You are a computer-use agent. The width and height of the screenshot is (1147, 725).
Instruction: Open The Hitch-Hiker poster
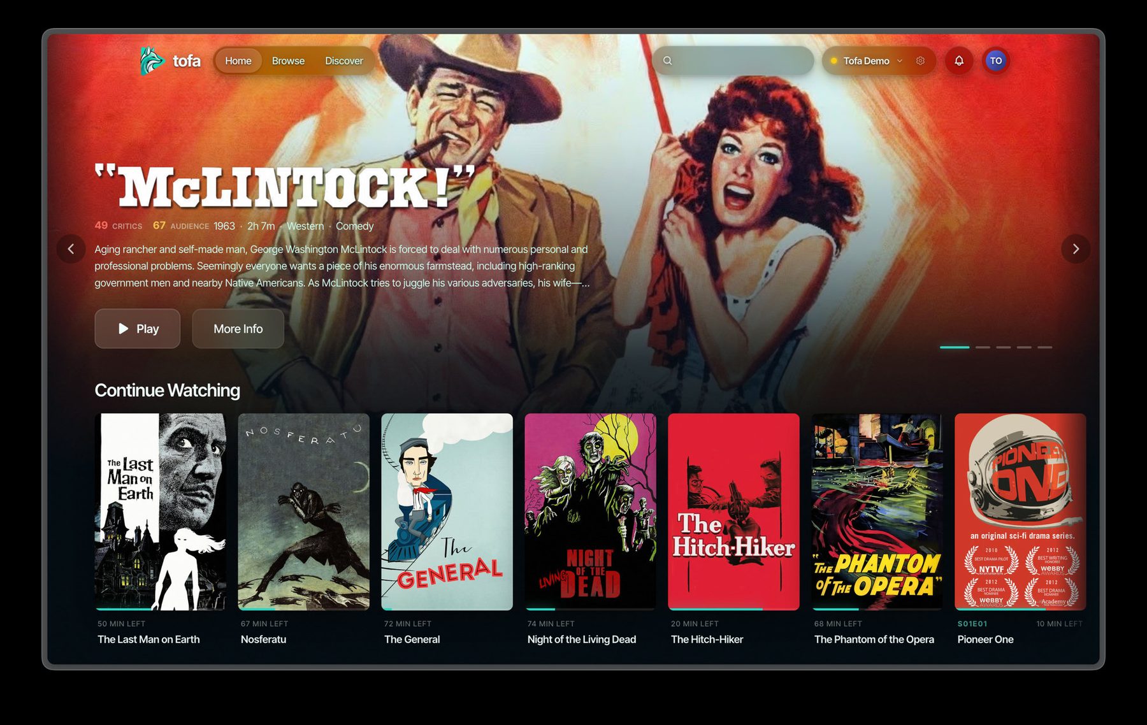[x=734, y=512]
